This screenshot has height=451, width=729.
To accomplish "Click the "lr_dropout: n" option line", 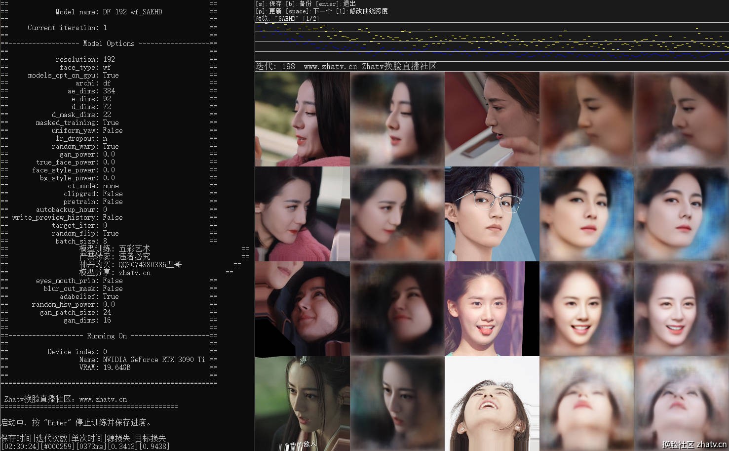I will (x=81, y=138).
